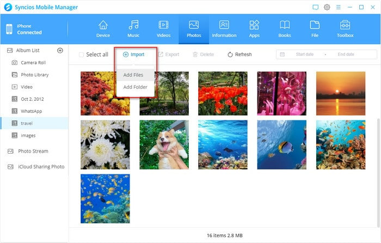Click the Syncios Mobile Manager title
Screen dimensions: 381x243
(46, 7)
